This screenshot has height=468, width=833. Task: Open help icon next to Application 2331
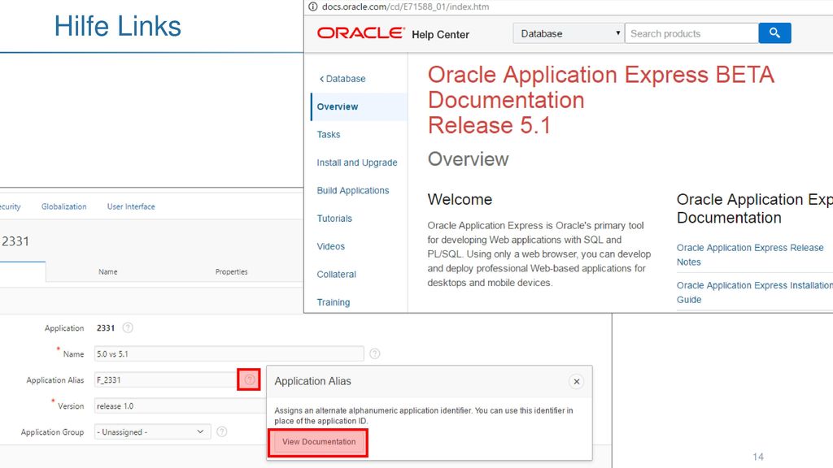click(128, 328)
